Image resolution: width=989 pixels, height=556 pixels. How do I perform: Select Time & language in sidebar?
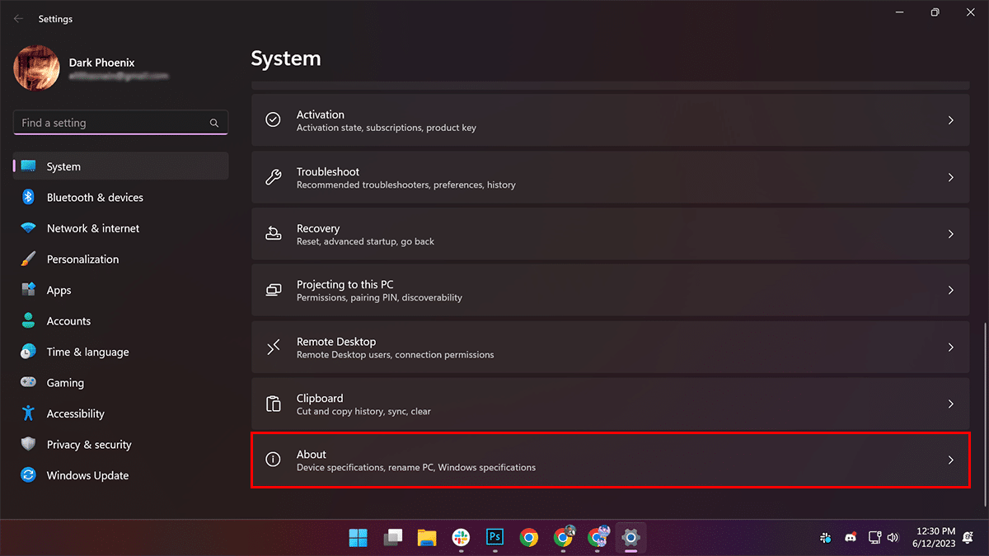pos(87,352)
